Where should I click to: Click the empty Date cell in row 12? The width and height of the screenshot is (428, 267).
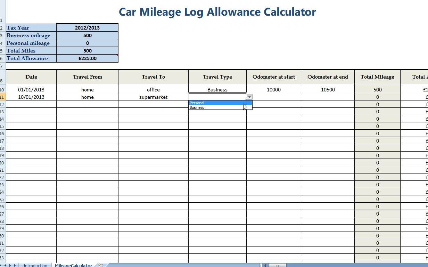click(x=31, y=104)
